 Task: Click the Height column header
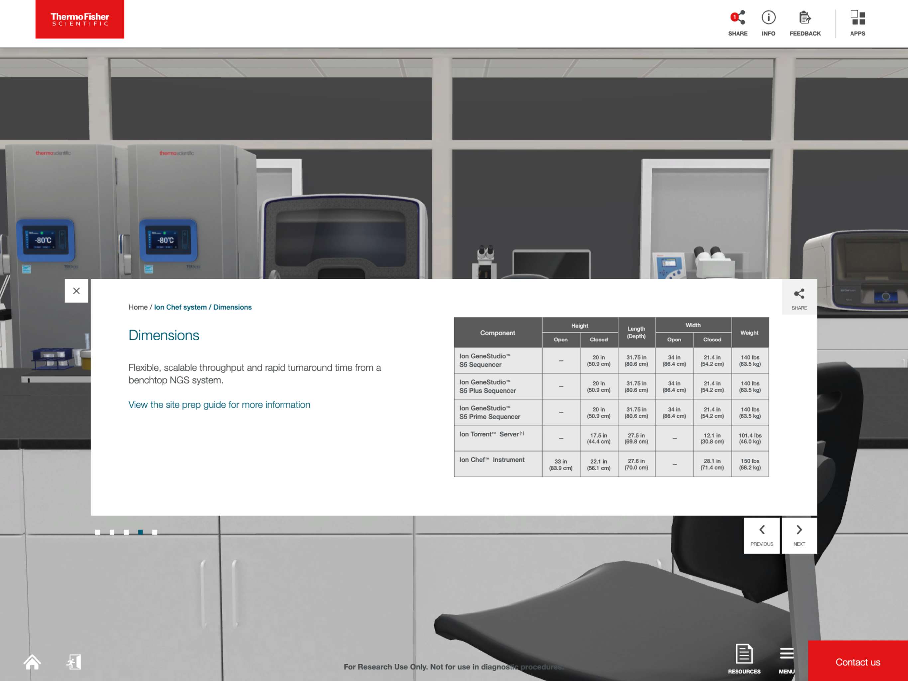point(580,325)
